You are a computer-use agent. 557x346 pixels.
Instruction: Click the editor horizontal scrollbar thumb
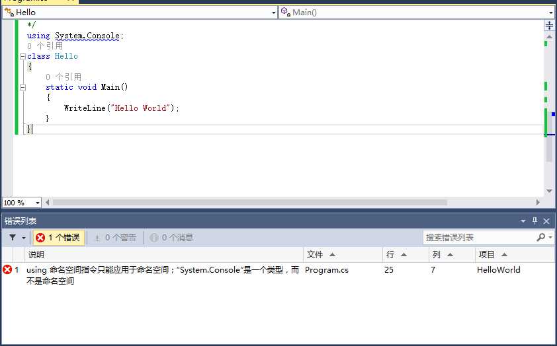point(250,203)
